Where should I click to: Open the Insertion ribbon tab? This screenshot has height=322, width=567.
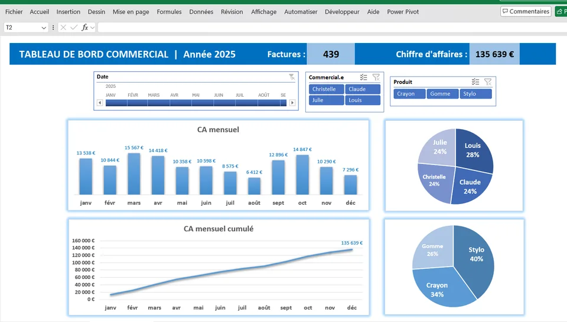69,12
